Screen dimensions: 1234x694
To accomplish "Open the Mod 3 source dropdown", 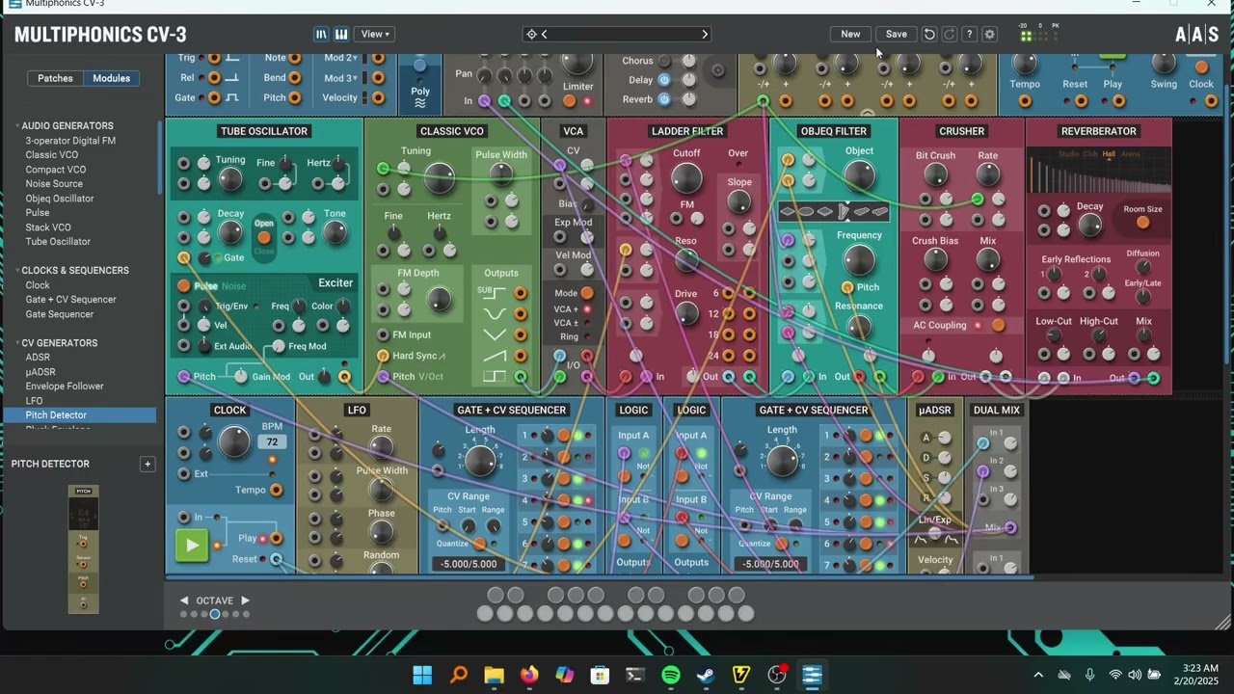I will [339, 78].
